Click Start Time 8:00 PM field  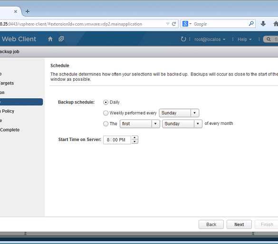(117, 140)
